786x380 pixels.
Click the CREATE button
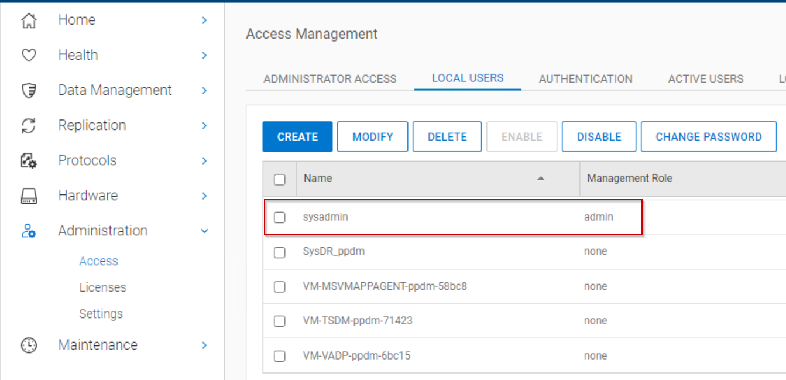pyautogui.click(x=297, y=136)
